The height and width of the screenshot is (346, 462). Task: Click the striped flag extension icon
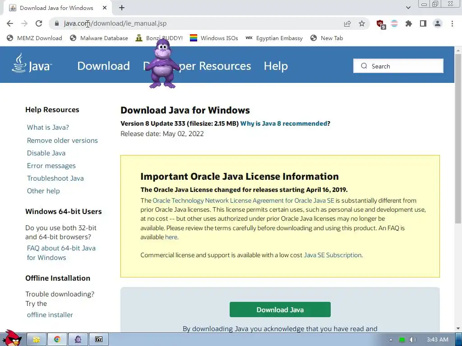[x=394, y=23]
